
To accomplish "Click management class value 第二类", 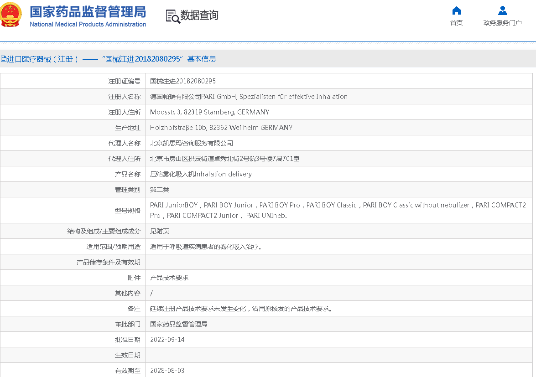I will [x=160, y=190].
